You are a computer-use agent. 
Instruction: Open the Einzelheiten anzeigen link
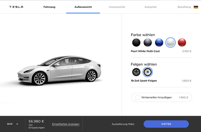point(66,124)
